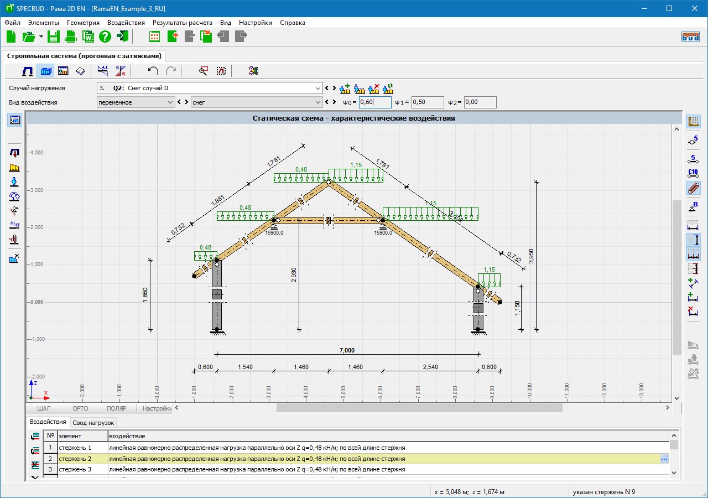The height and width of the screenshot is (498, 708).
Task: Toggle the ОРТО snap mode
Action: [x=80, y=408]
